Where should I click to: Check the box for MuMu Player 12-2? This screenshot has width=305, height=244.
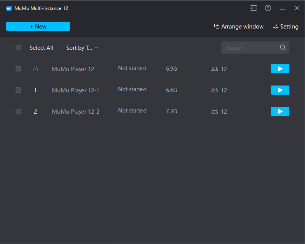tap(18, 111)
